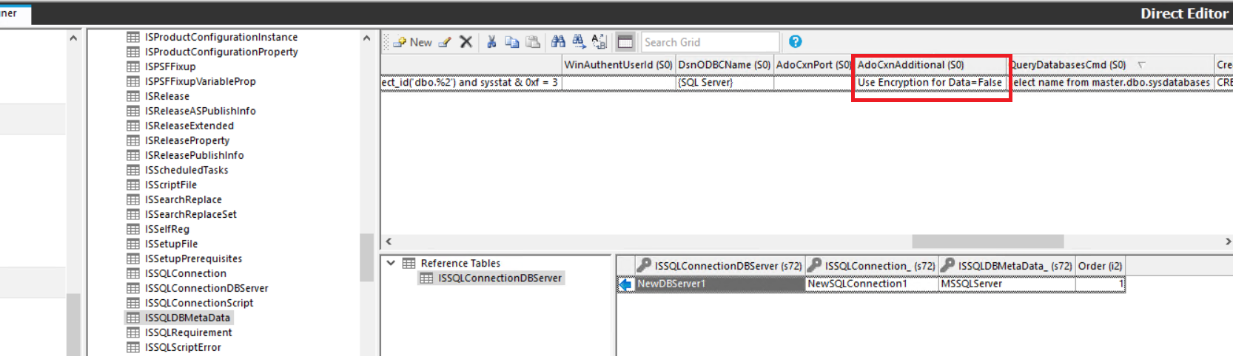
Task: Select the 'Use Encryption for Data=False' cell
Action: click(929, 83)
